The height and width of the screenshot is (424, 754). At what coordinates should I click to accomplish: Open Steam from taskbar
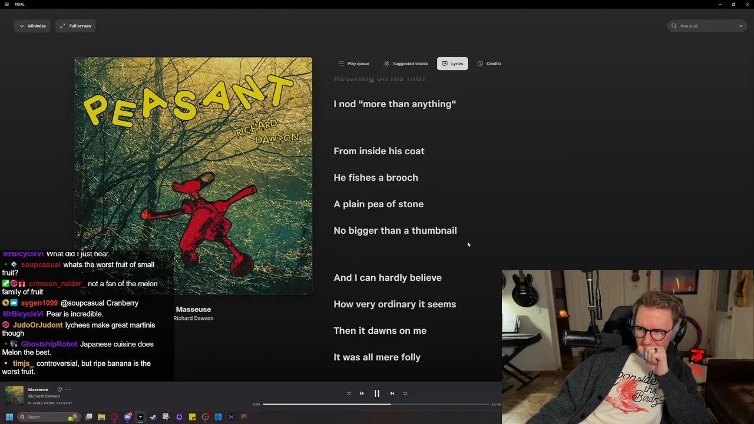coord(153,417)
